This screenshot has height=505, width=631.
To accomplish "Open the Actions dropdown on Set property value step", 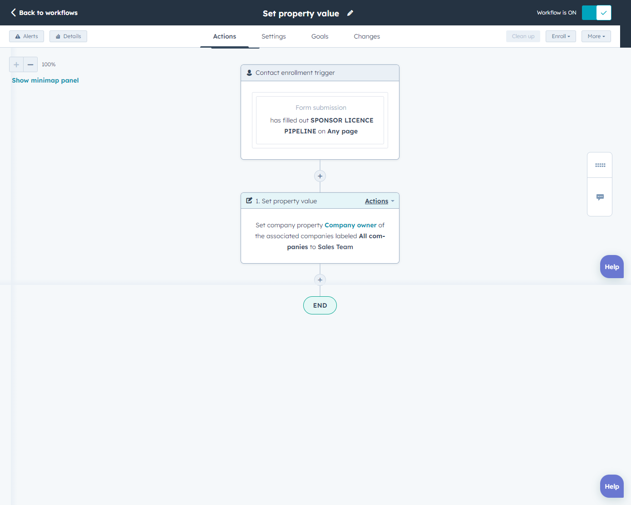I will (x=377, y=201).
